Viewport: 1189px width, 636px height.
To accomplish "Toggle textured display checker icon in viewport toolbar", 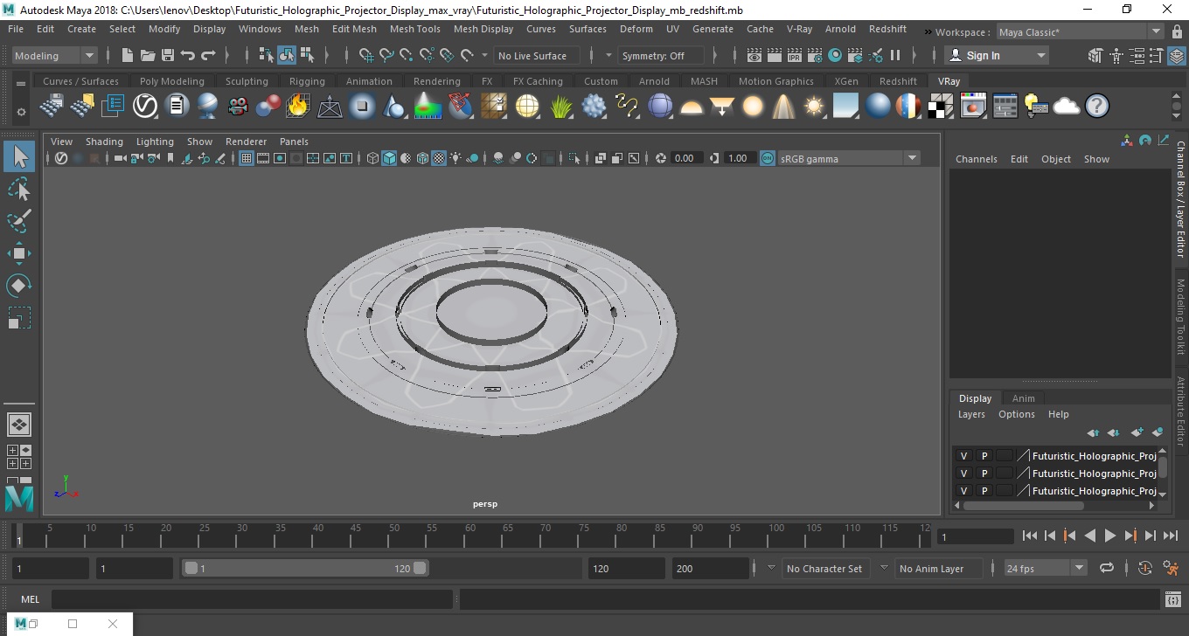I will (x=439, y=158).
